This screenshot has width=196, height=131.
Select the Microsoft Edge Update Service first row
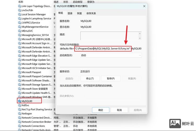tap(37, 60)
